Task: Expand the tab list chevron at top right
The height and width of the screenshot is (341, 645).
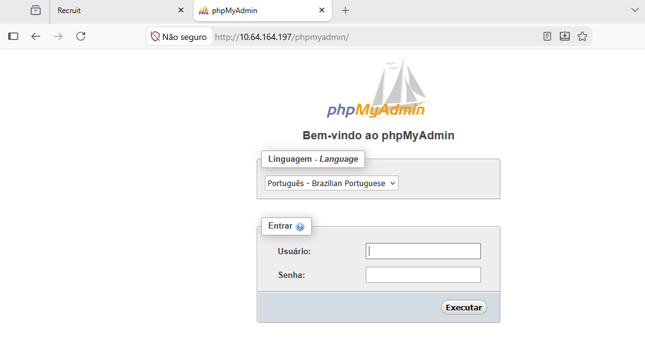Action: point(635,10)
